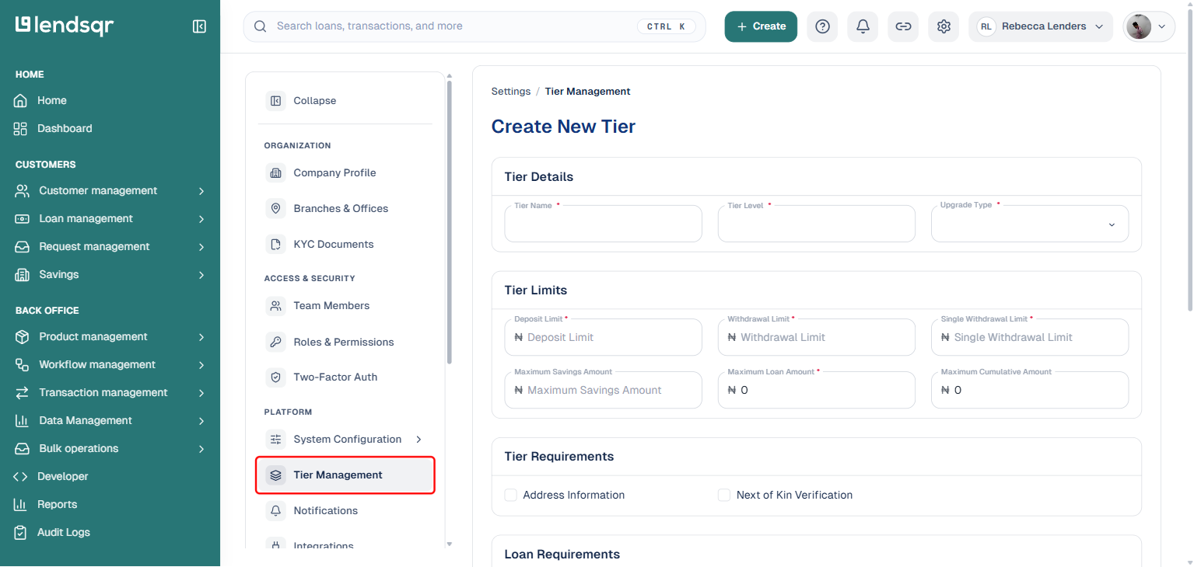Click the search loans and transactions box
The image size is (1194, 567).
pyautogui.click(x=474, y=26)
